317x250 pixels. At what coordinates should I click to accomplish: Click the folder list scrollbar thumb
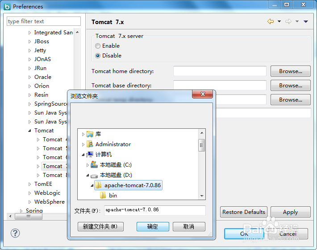click(x=201, y=145)
